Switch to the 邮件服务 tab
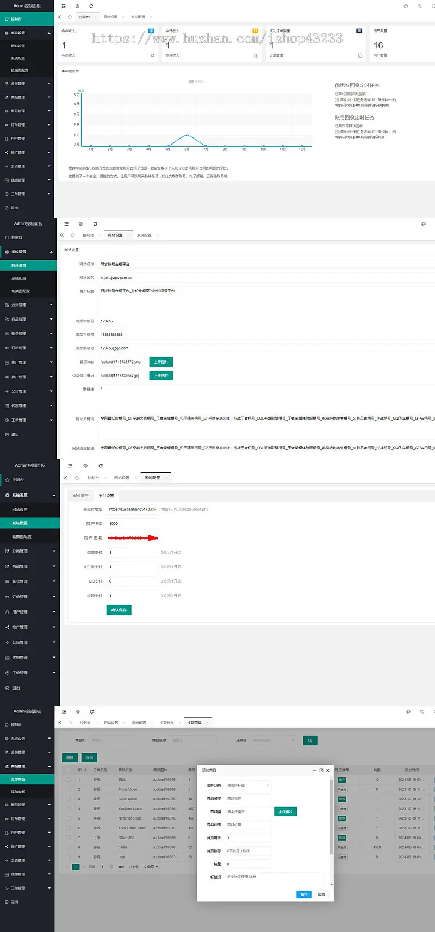The height and width of the screenshot is (932, 435). point(81,496)
